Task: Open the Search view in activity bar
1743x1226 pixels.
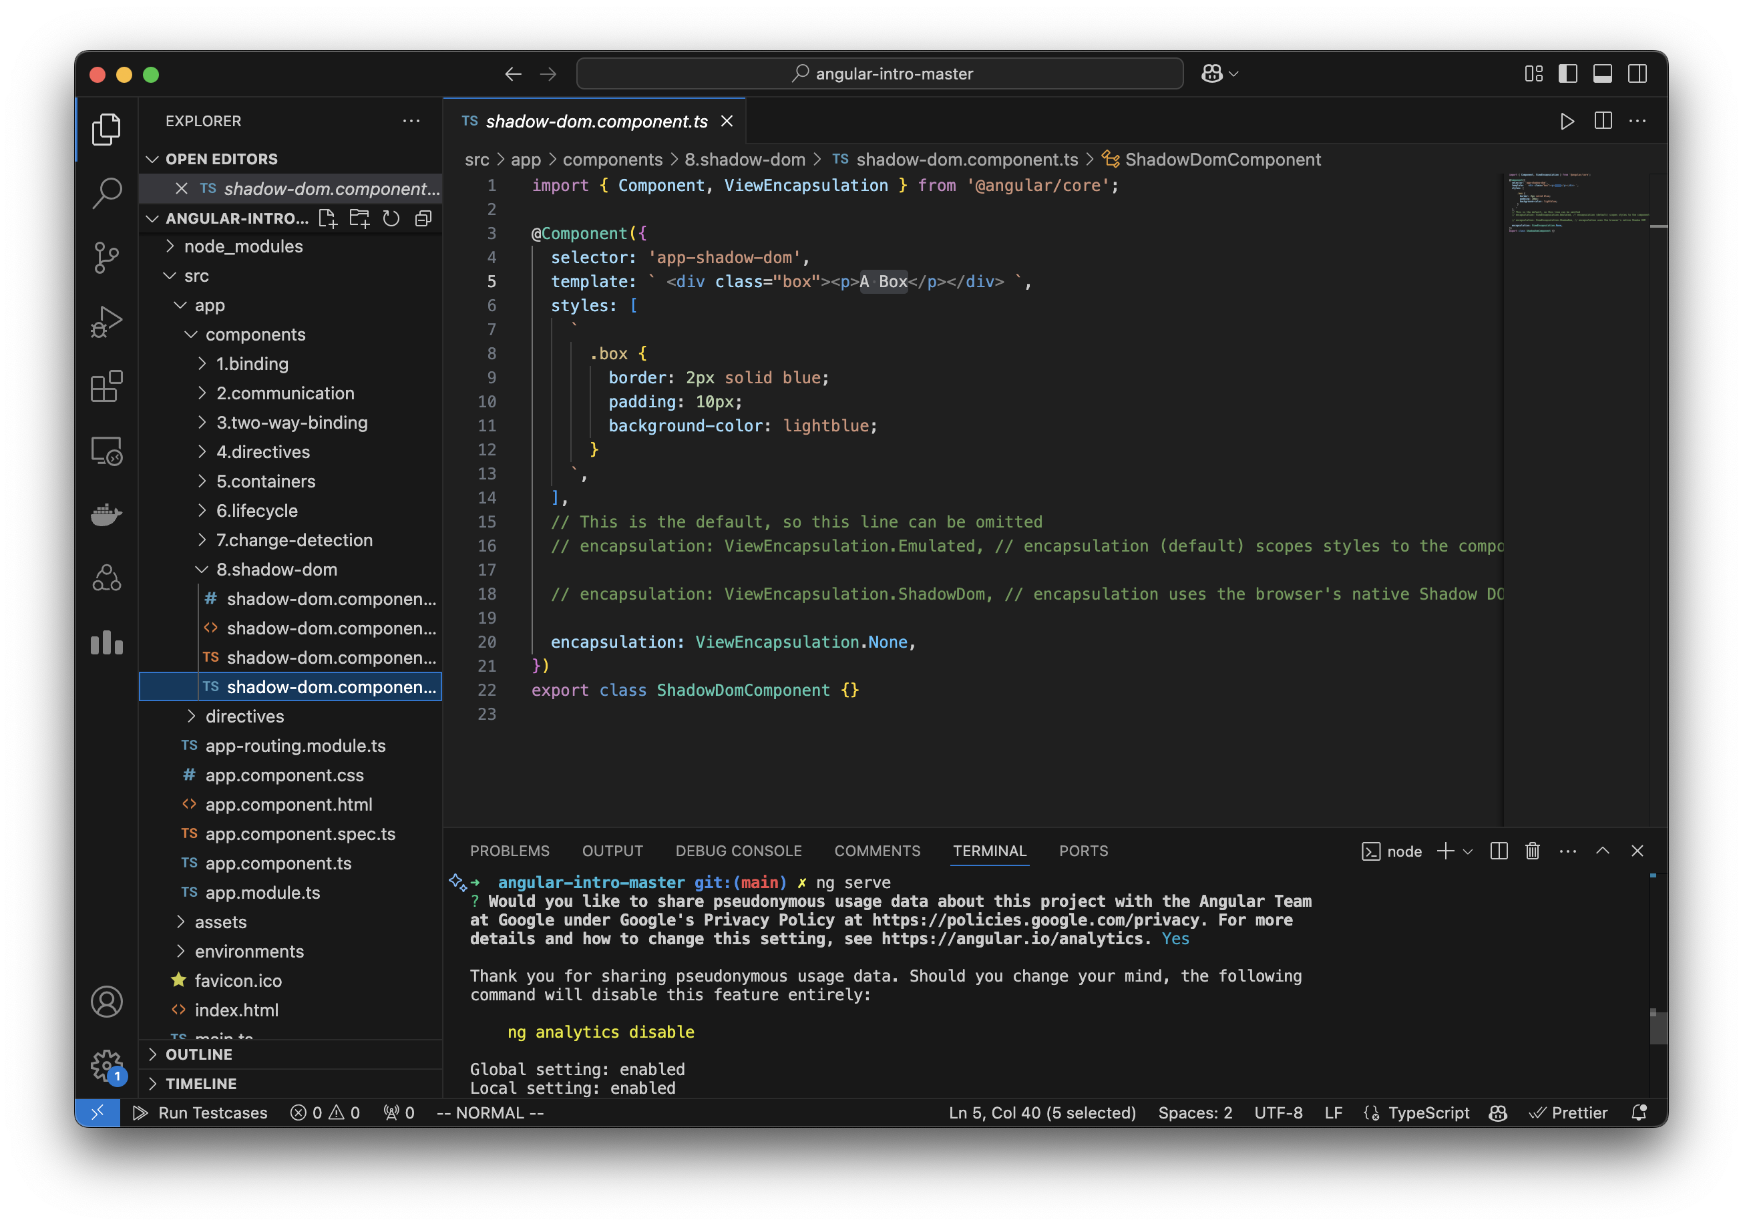Action: [x=106, y=193]
